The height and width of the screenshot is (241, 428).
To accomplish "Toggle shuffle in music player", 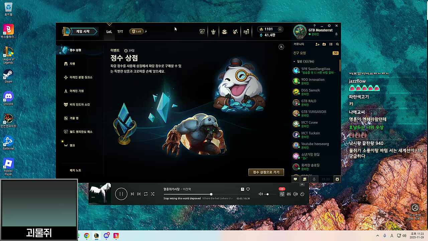I will point(152,194).
